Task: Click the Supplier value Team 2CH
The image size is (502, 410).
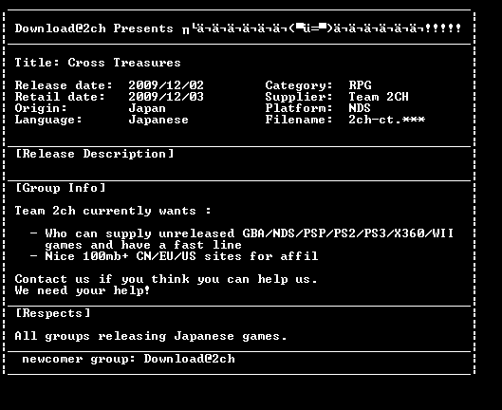Action: (x=379, y=97)
